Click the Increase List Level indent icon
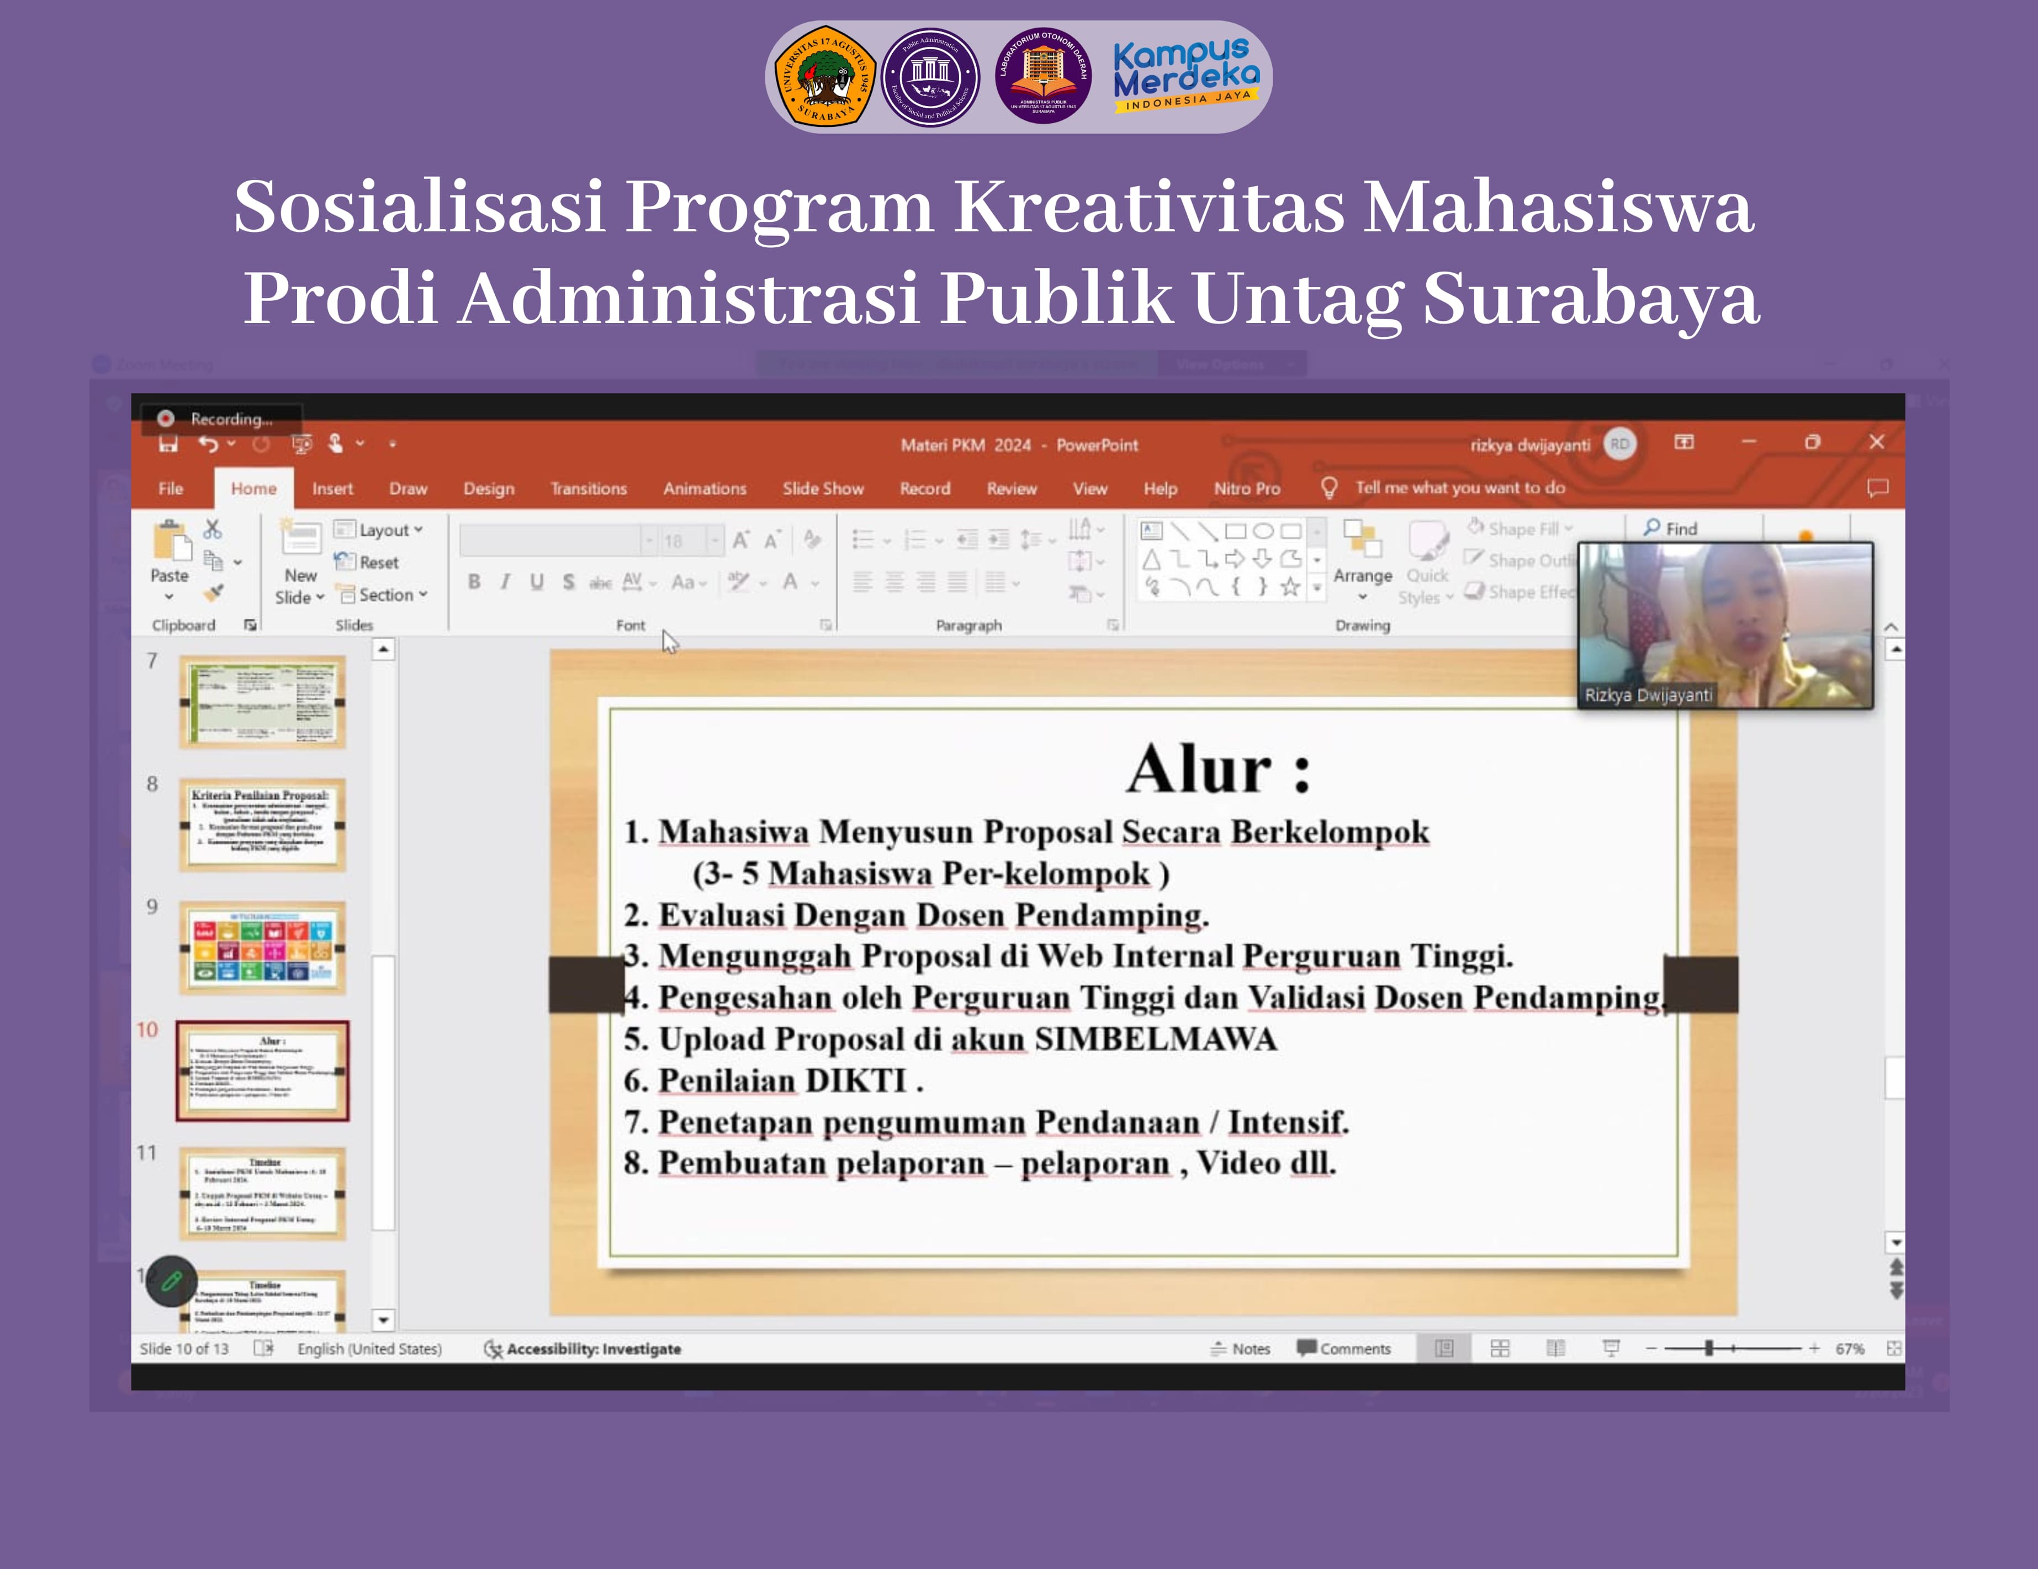 (998, 539)
